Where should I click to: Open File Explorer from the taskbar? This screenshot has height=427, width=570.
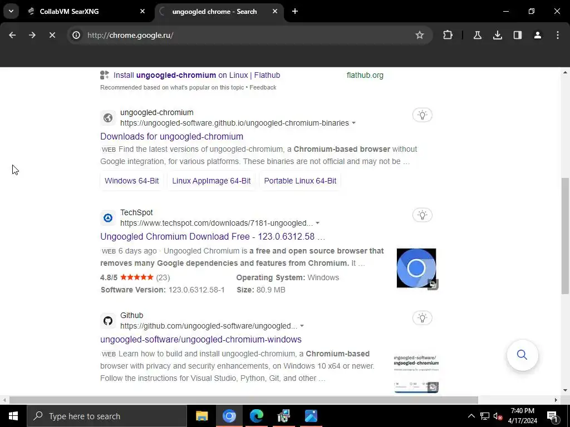[x=202, y=416]
